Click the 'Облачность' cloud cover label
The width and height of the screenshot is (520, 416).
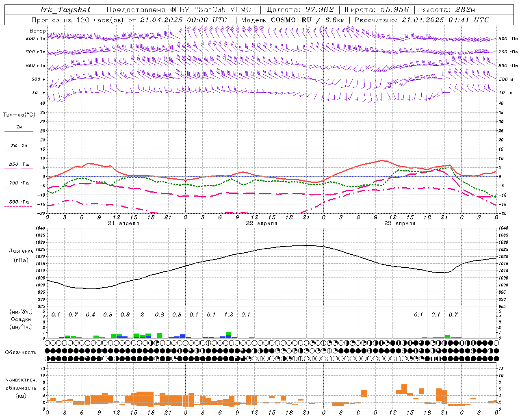(x=21, y=353)
